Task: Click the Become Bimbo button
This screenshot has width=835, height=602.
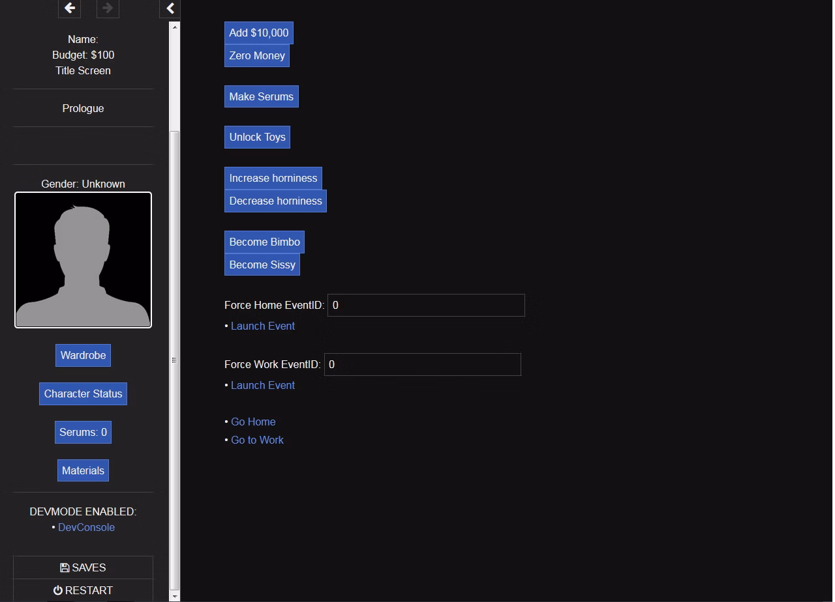Action: (x=264, y=242)
